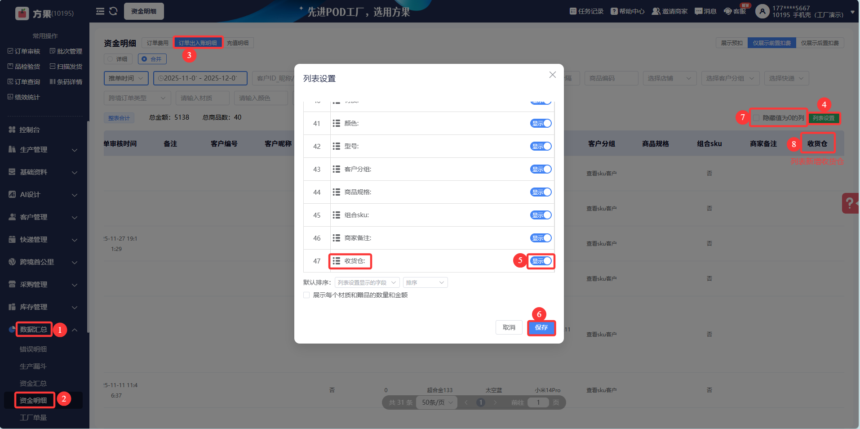
Task: Click the 取消 cancel button
Action: coord(509,327)
